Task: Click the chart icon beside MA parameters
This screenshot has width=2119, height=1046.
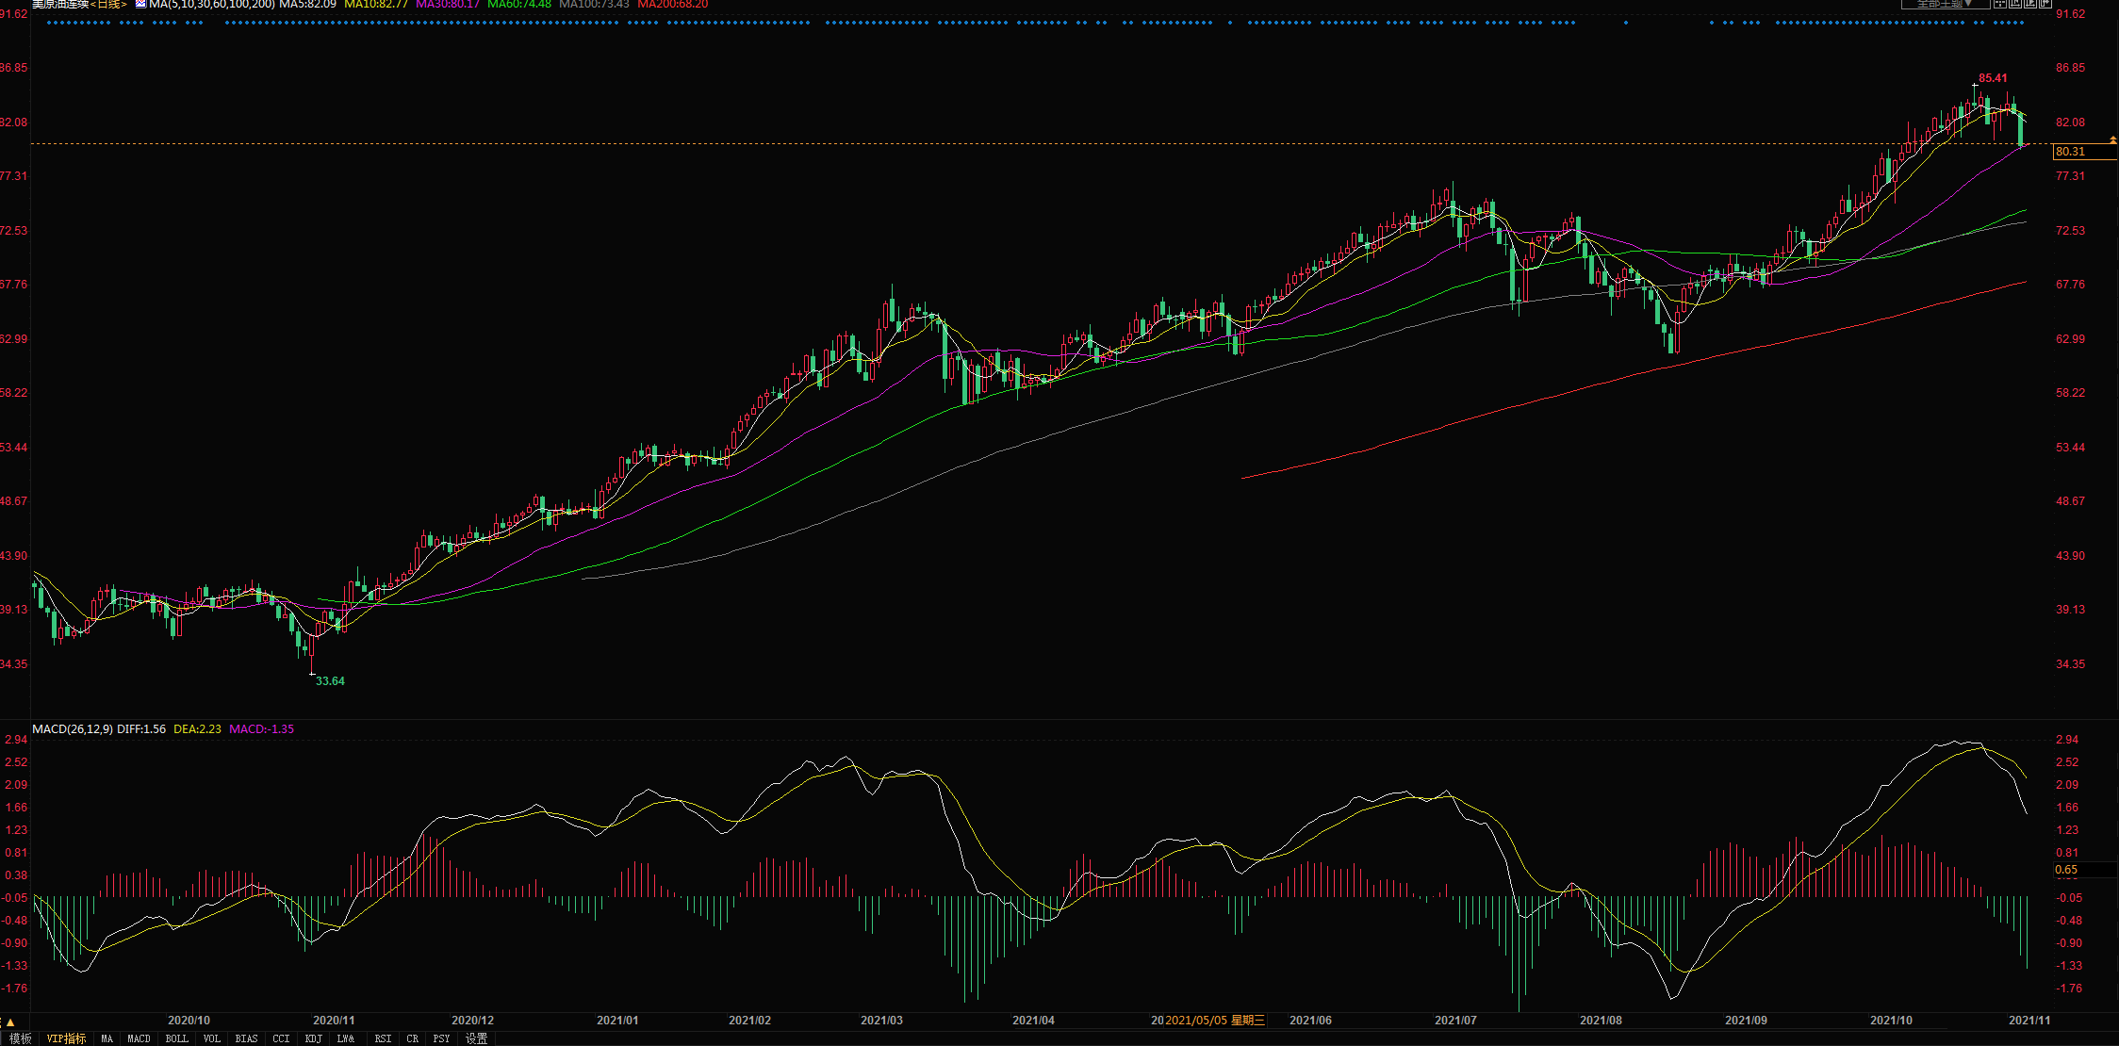Action: click(140, 4)
